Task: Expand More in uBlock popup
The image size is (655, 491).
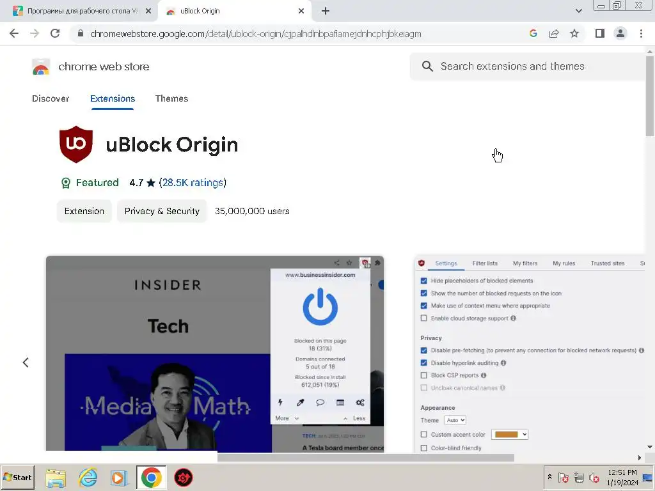Action: [x=287, y=418]
